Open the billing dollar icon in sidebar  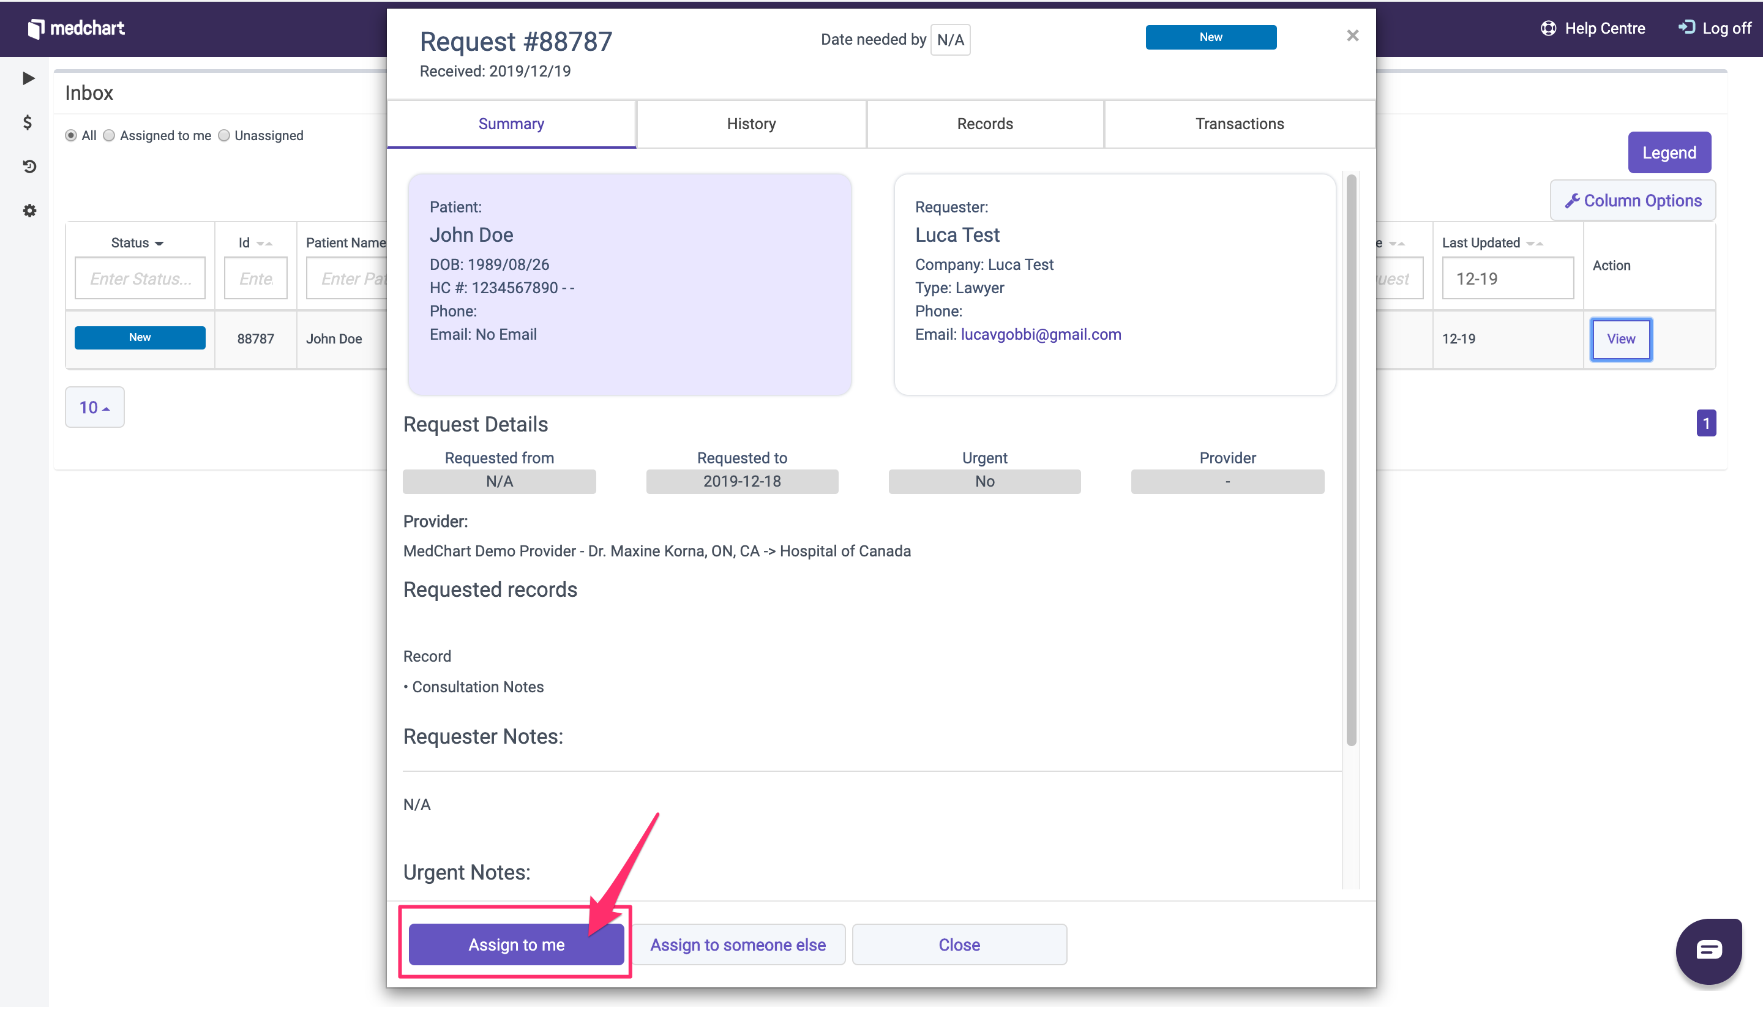[x=28, y=122]
